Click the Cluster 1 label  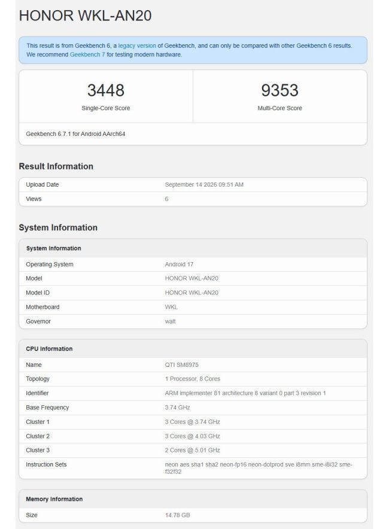coord(38,422)
